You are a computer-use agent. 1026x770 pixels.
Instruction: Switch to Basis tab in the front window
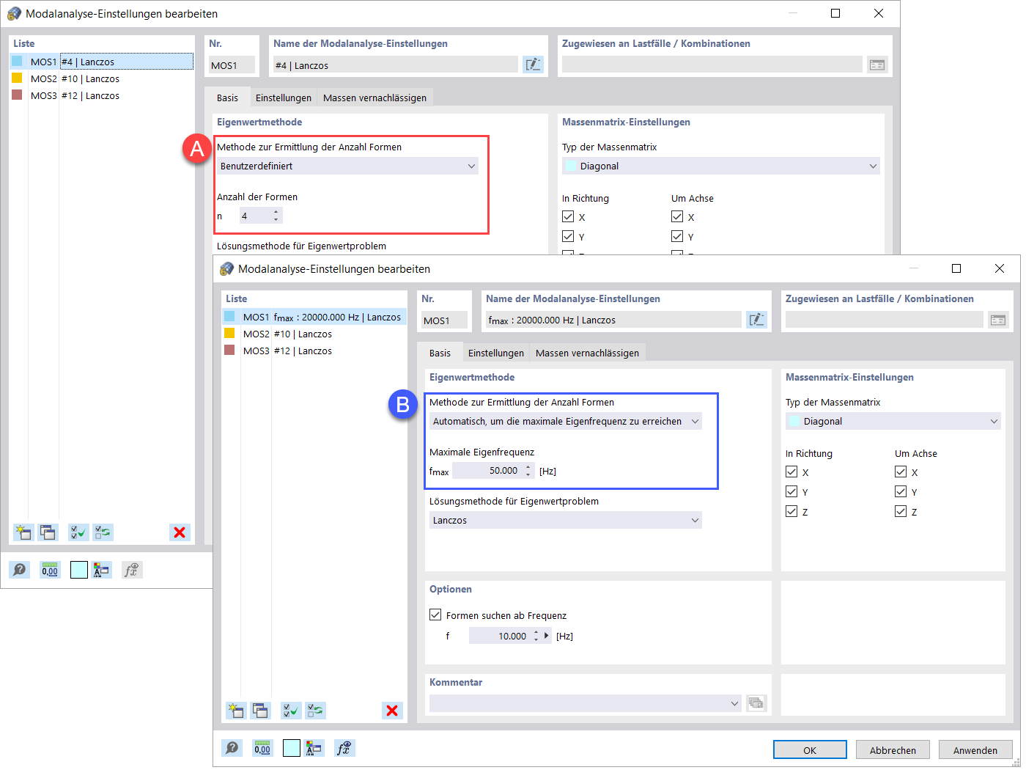[x=440, y=353]
